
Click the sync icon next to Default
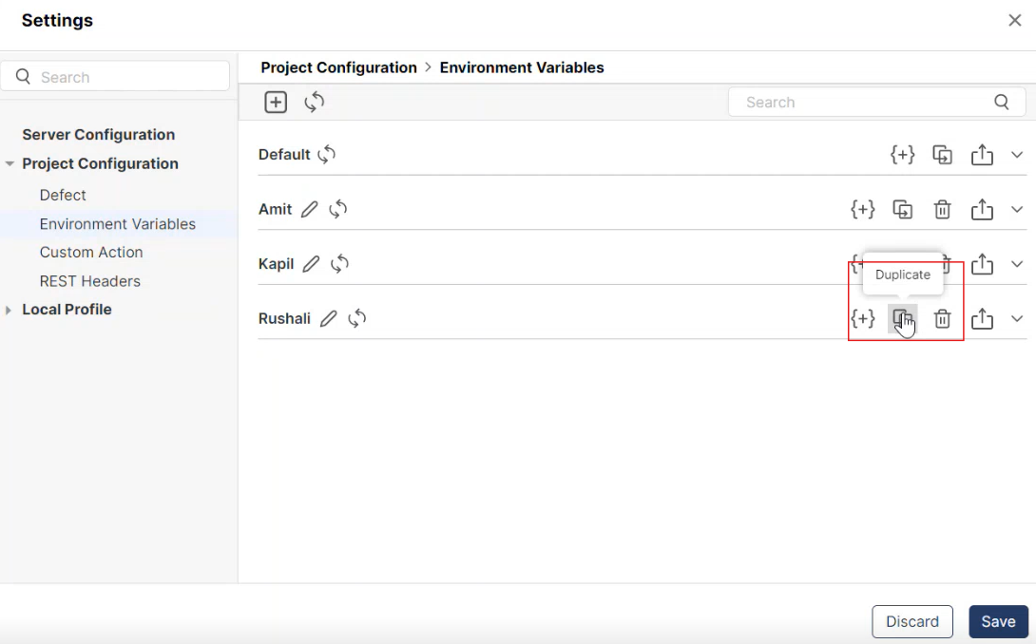[x=326, y=155]
